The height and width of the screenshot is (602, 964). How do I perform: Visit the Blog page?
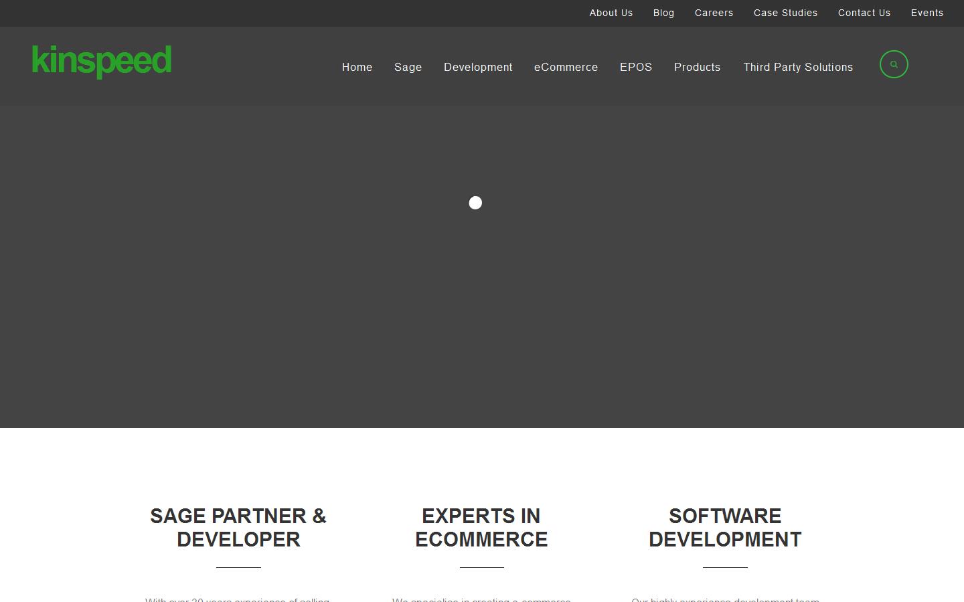(x=663, y=13)
